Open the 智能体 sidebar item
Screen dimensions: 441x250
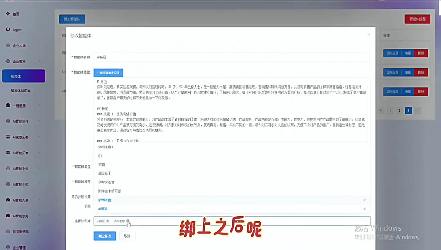point(23,76)
